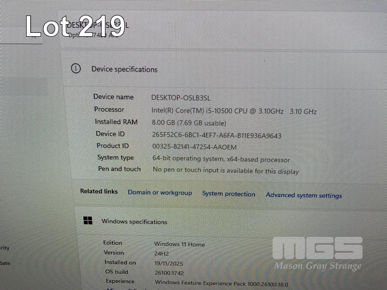Open Domain or workgroup link
Screen dimensions: 387x290
pos(160,193)
